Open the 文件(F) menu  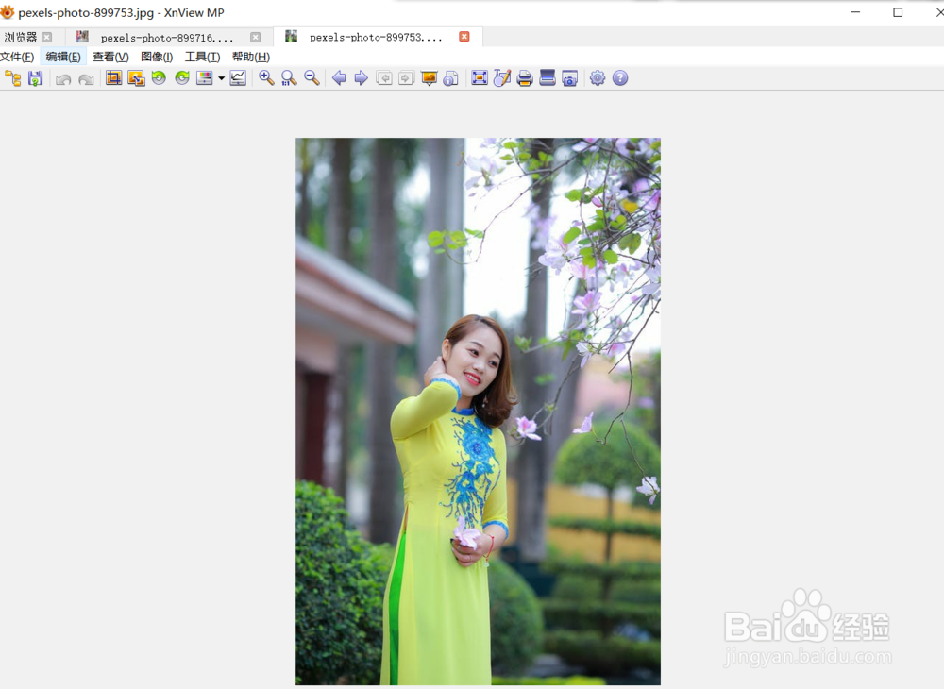pyautogui.click(x=17, y=57)
